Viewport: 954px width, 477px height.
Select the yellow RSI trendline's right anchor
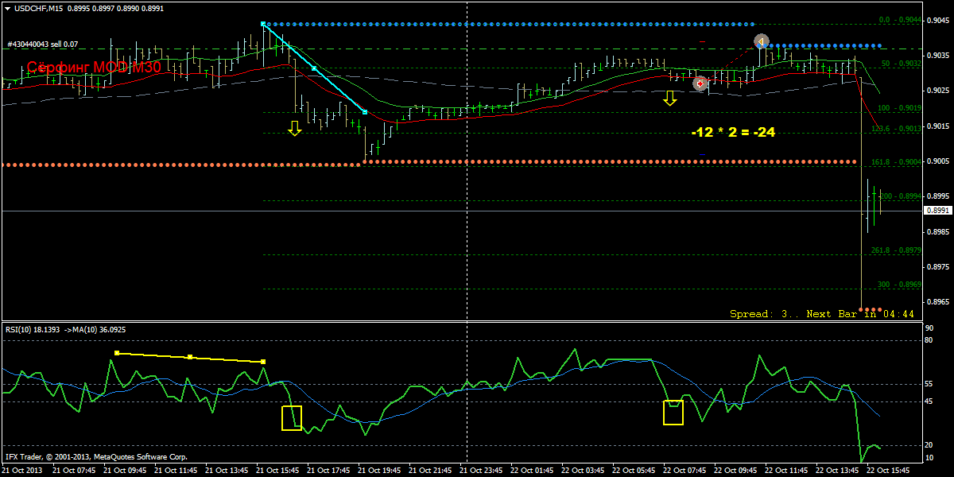pyautogui.click(x=263, y=362)
